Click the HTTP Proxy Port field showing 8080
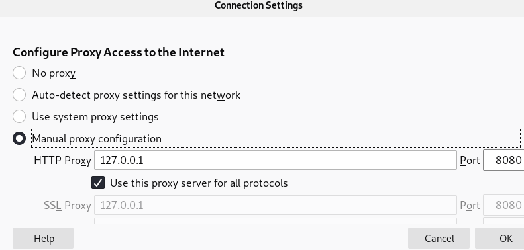The width and height of the screenshot is (524, 250). [x=503, y=160]
